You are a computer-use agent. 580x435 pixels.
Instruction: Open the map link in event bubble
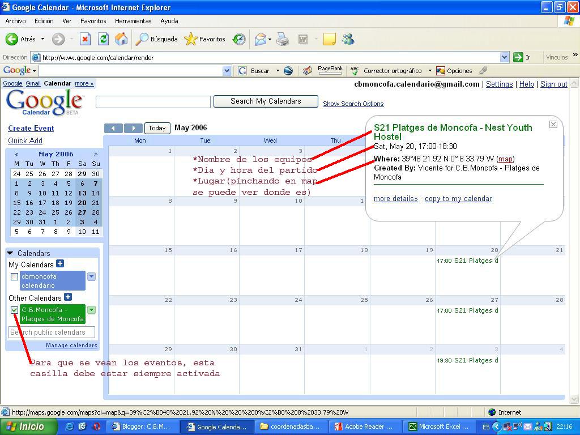point(505,159)
